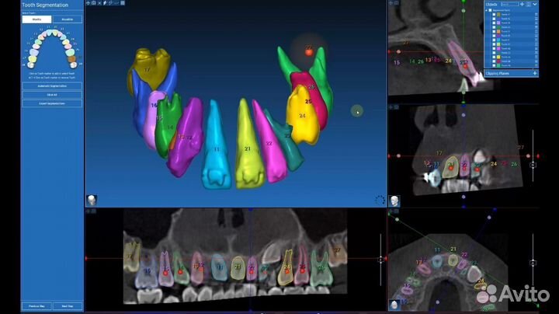Collapse the Segmented Teeth tree node
The height and width of the screenshot is (314, 559).
pos(487,10)
